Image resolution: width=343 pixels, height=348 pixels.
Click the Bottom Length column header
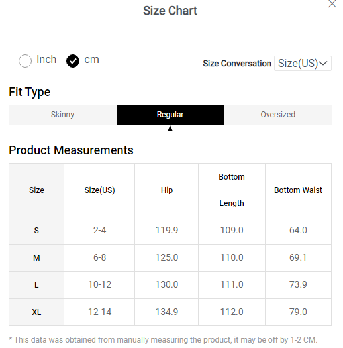[x=232, y=190]
